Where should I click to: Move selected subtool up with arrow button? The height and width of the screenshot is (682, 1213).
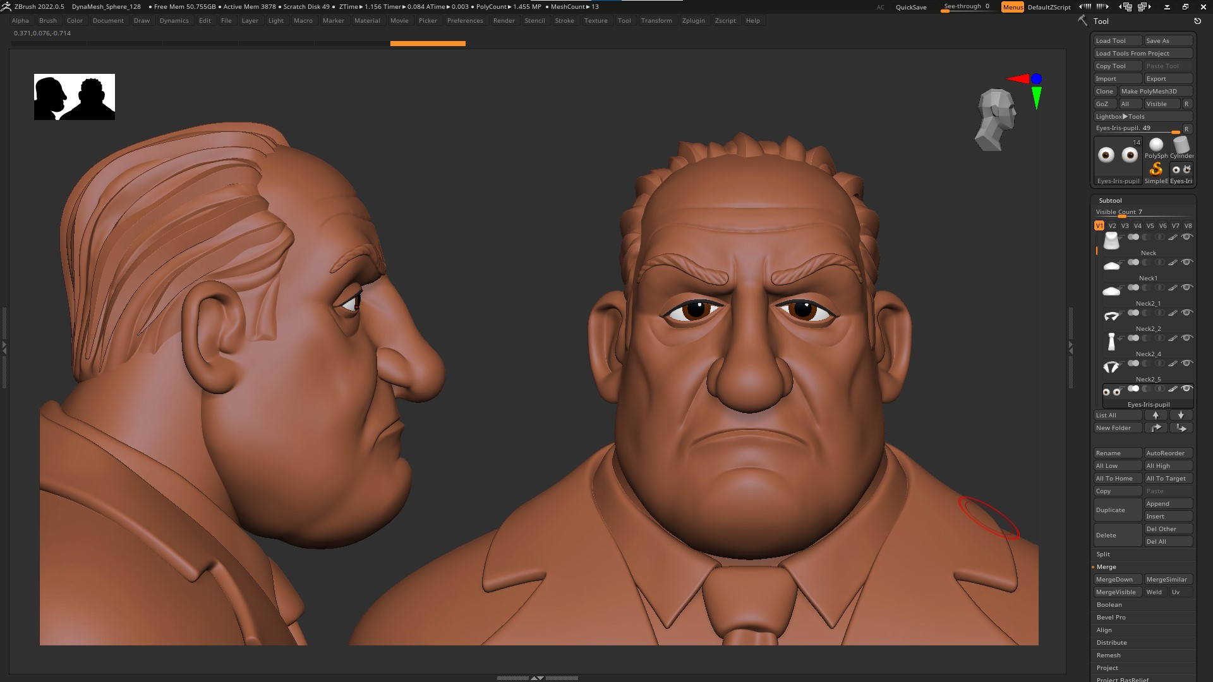click(1156, 415)
